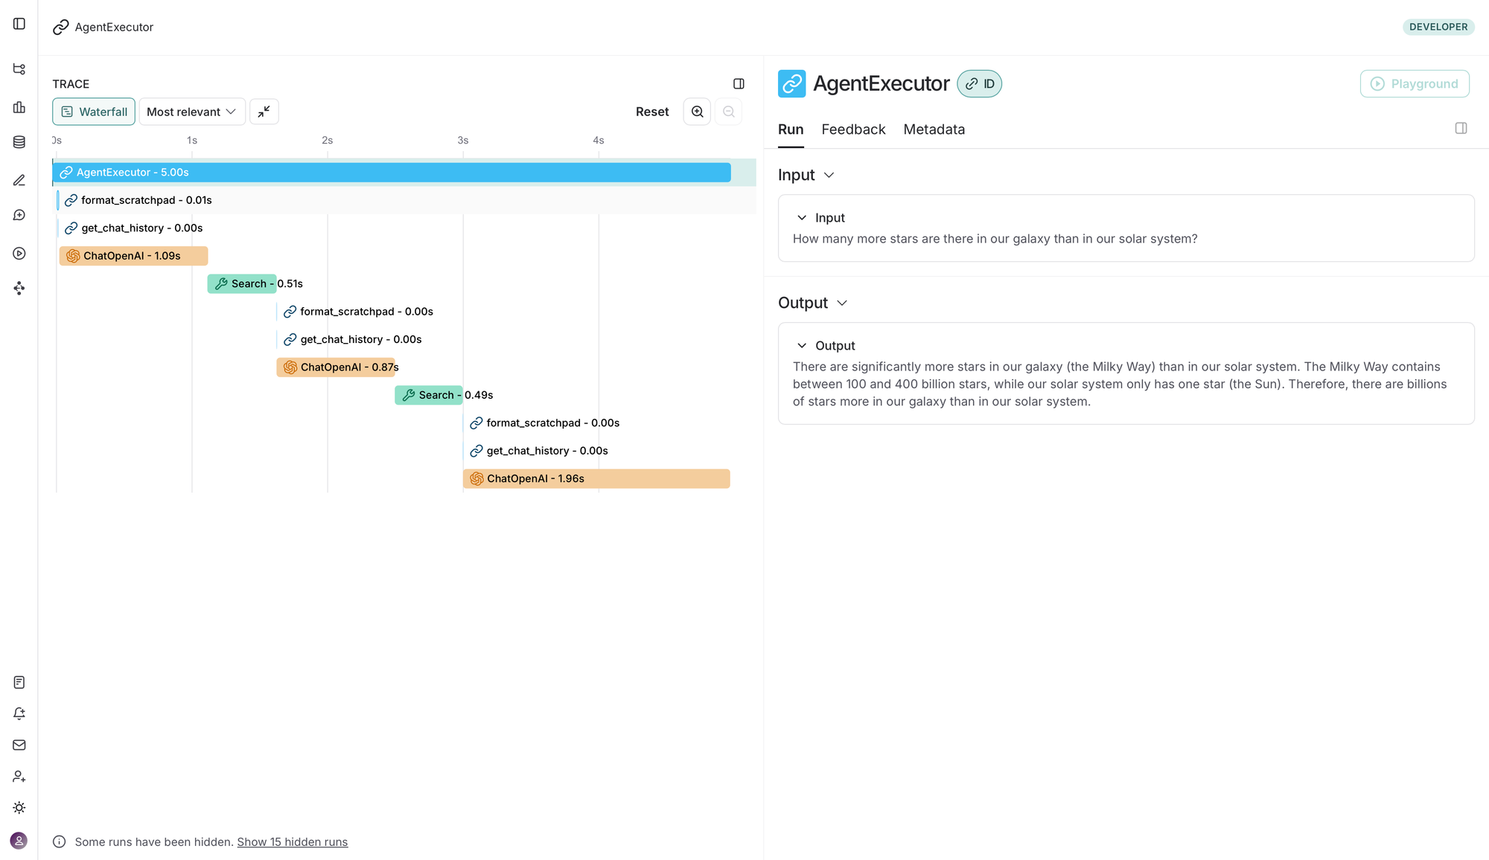
Task: Toggle the Waterfall view button
Action: (x=94, y=112)
